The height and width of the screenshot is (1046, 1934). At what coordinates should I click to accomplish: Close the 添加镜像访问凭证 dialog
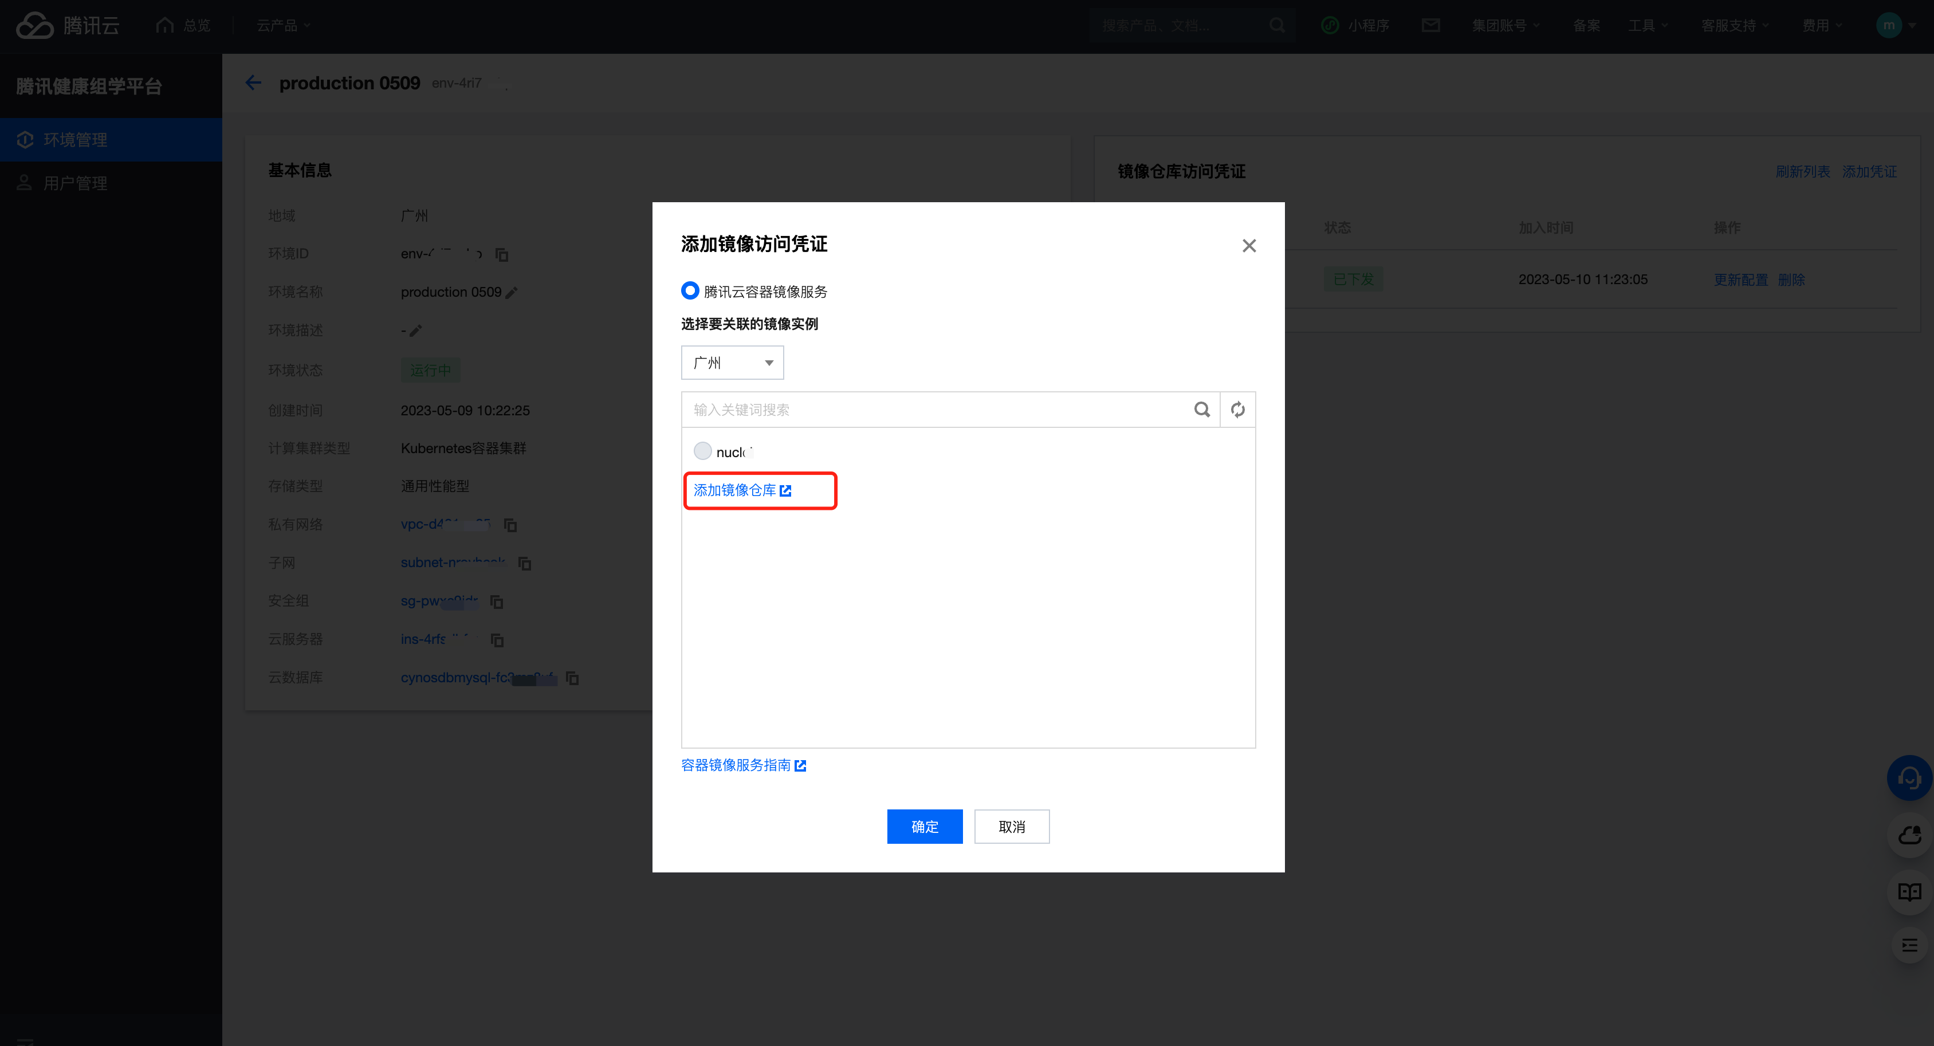point(1248,246)
